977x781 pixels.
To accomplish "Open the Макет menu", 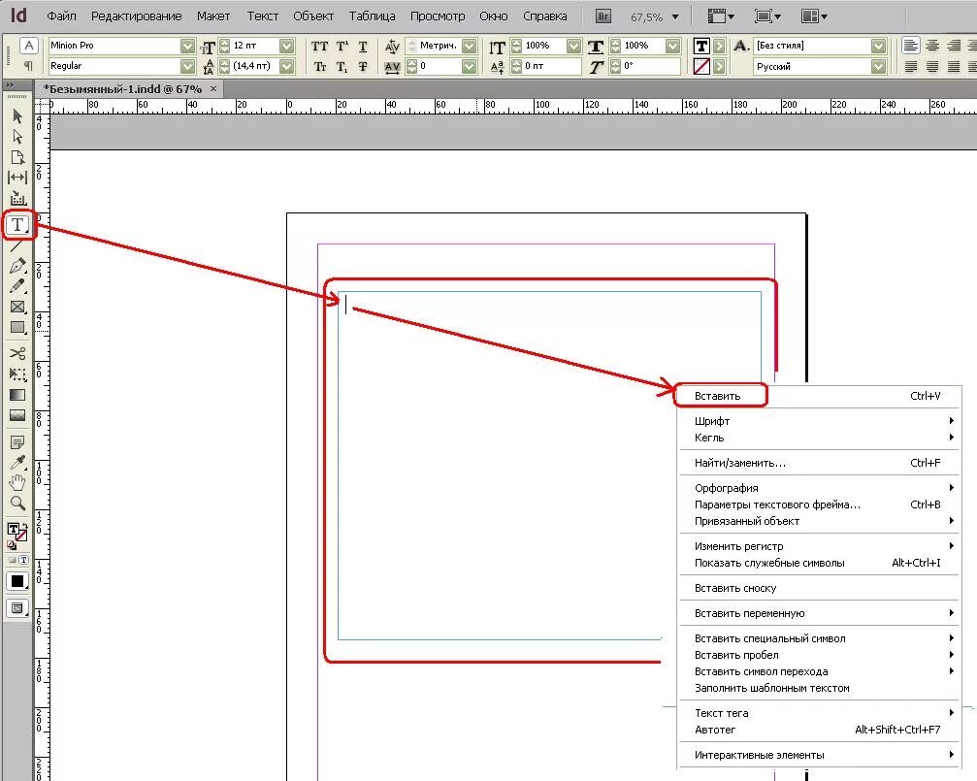I will tap(213, 16).
